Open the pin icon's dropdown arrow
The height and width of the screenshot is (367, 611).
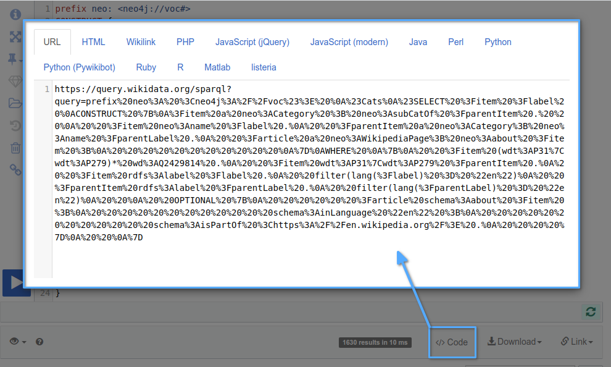click(21, 60)
